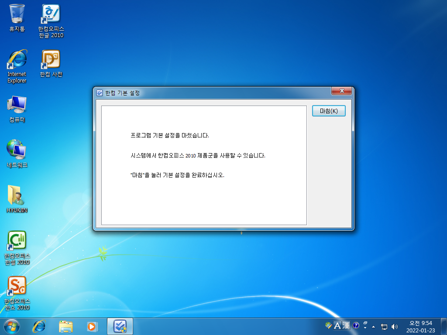The image size is (447, 335).
Task: Select the Internet Explorer desktop shortcut
Action: (17, 66)
